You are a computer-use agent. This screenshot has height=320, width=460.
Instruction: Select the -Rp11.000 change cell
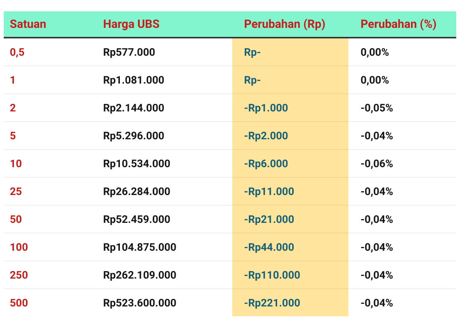(269, 192)
